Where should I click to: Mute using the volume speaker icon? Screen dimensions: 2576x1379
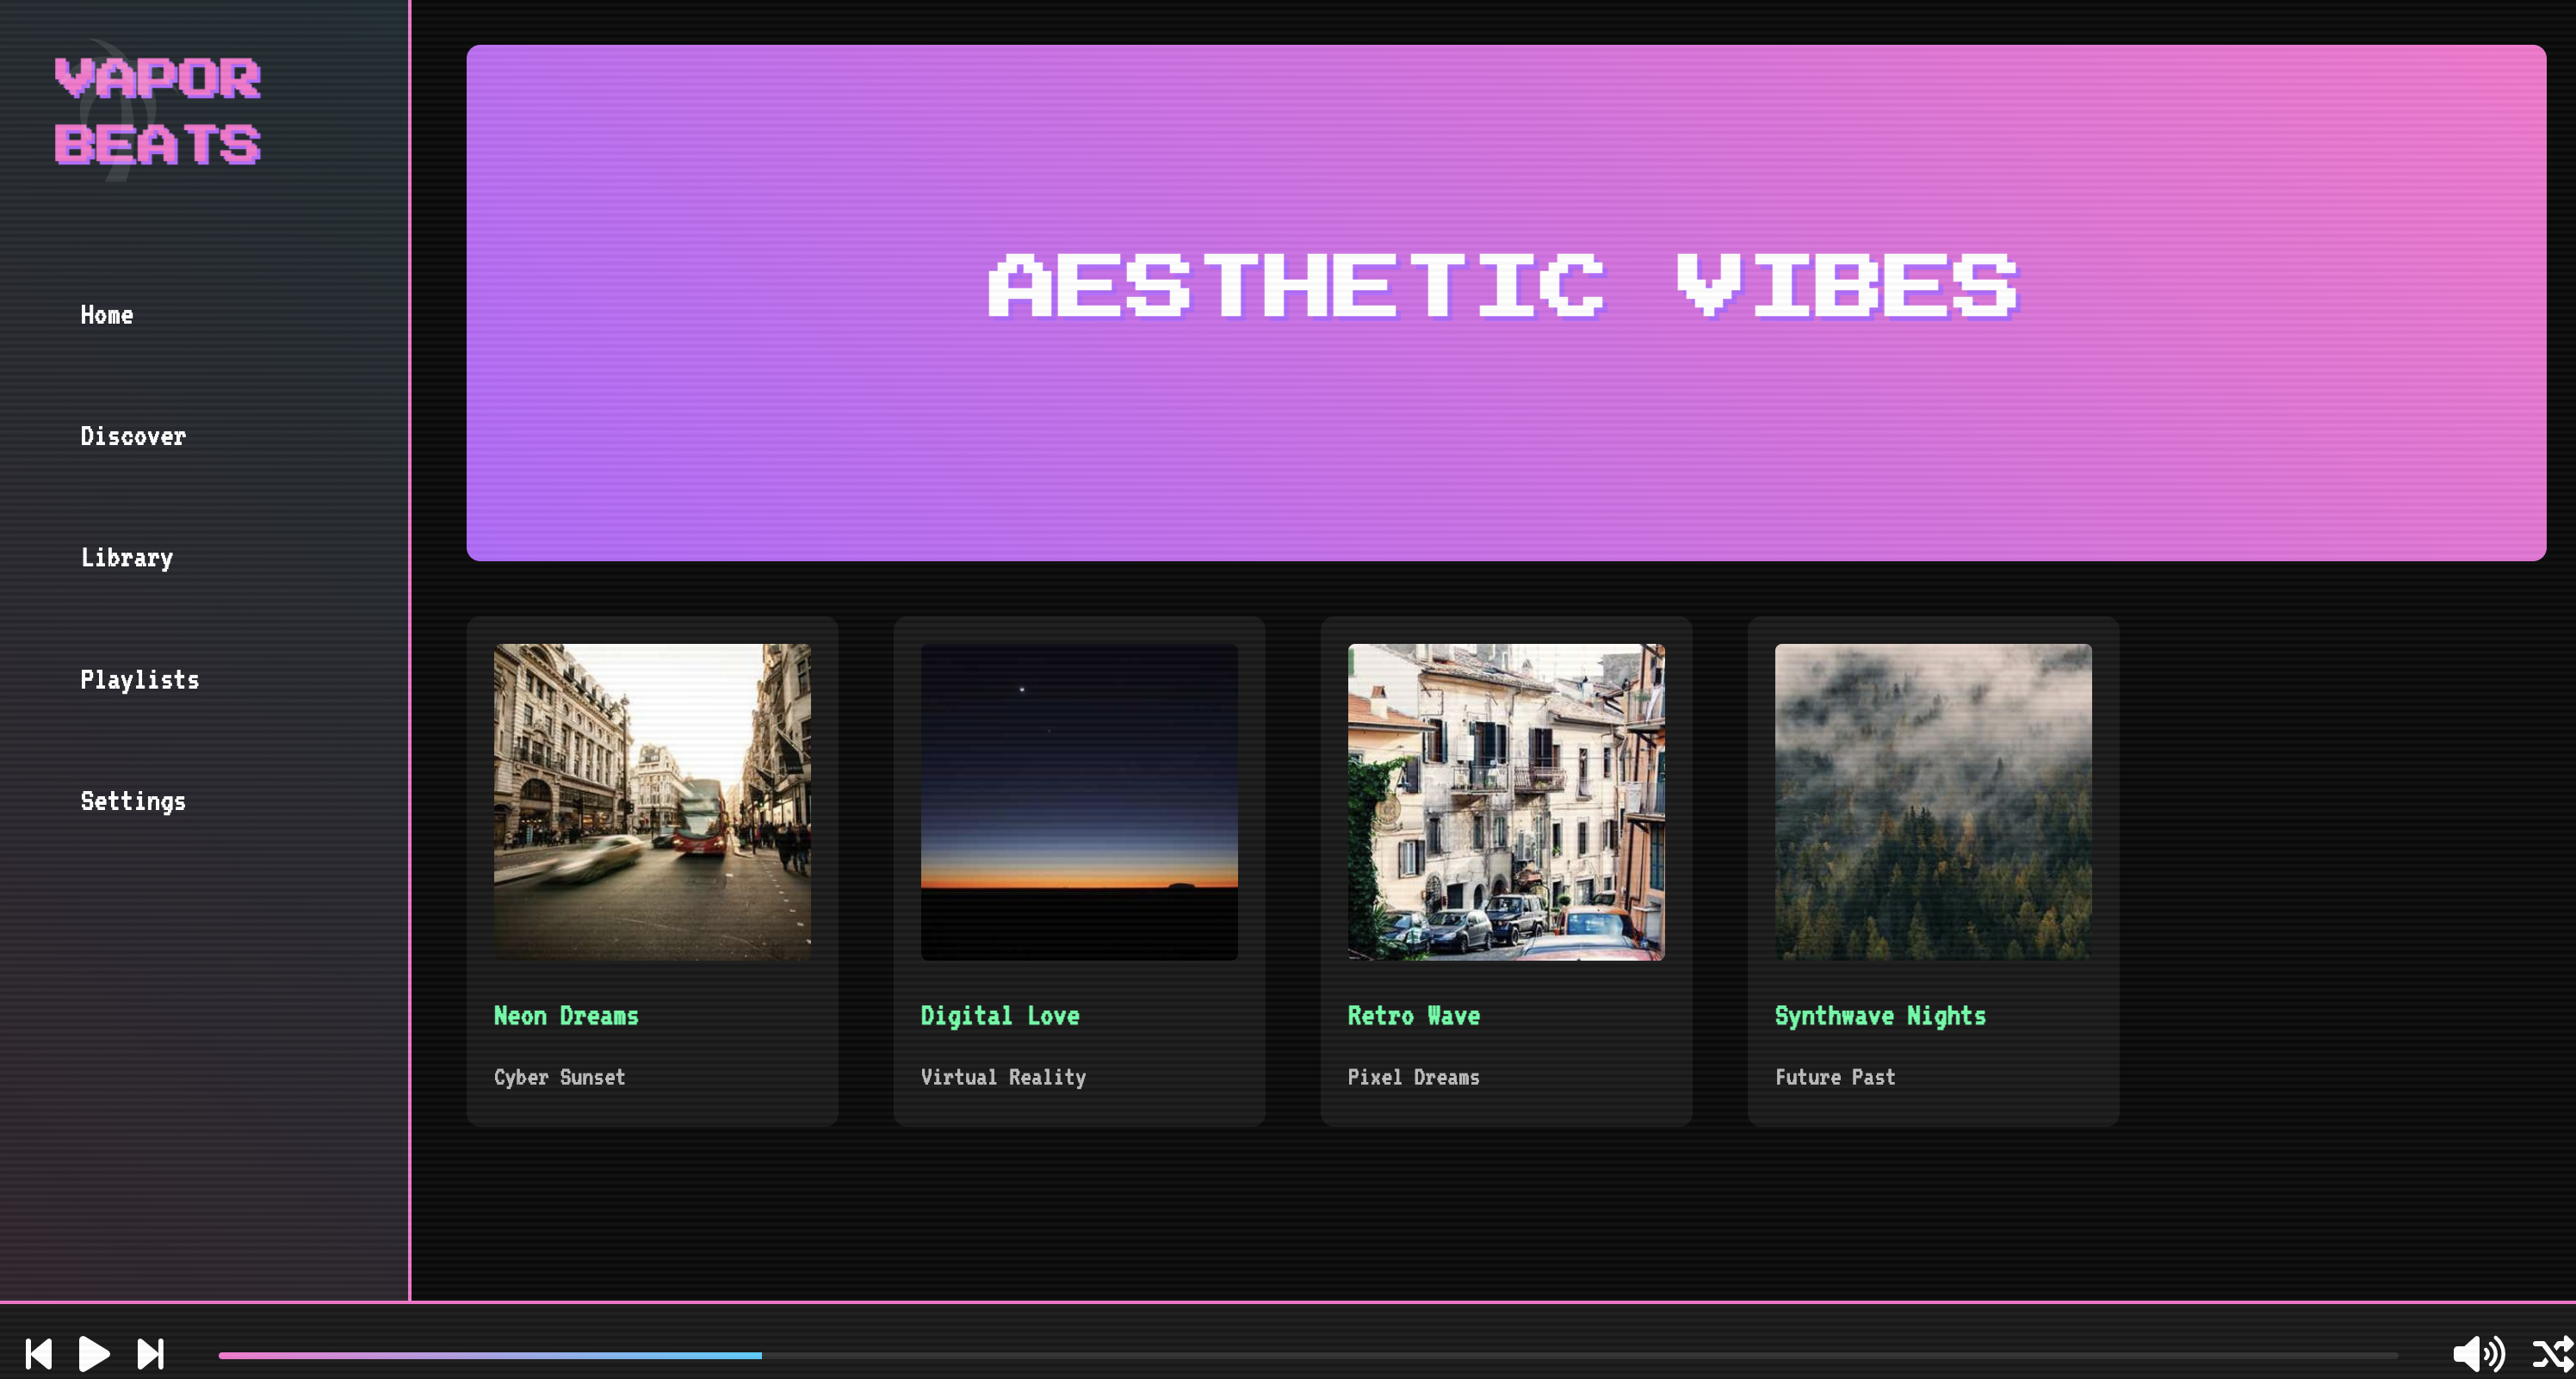coord(2477,1354)
